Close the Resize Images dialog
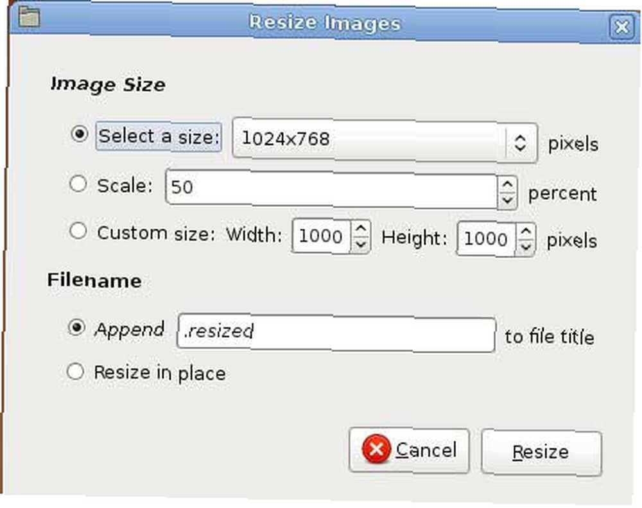The height and width of the screenshot is (508, 642). pyautogui.click(x=621, y=27)
